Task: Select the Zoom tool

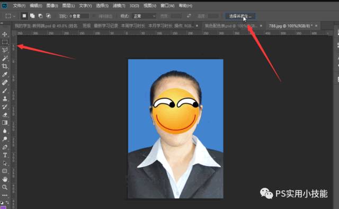Action: [x=5, y=187]
